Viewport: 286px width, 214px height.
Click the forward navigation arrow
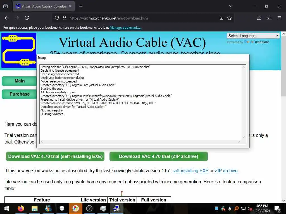click(17, 18)
